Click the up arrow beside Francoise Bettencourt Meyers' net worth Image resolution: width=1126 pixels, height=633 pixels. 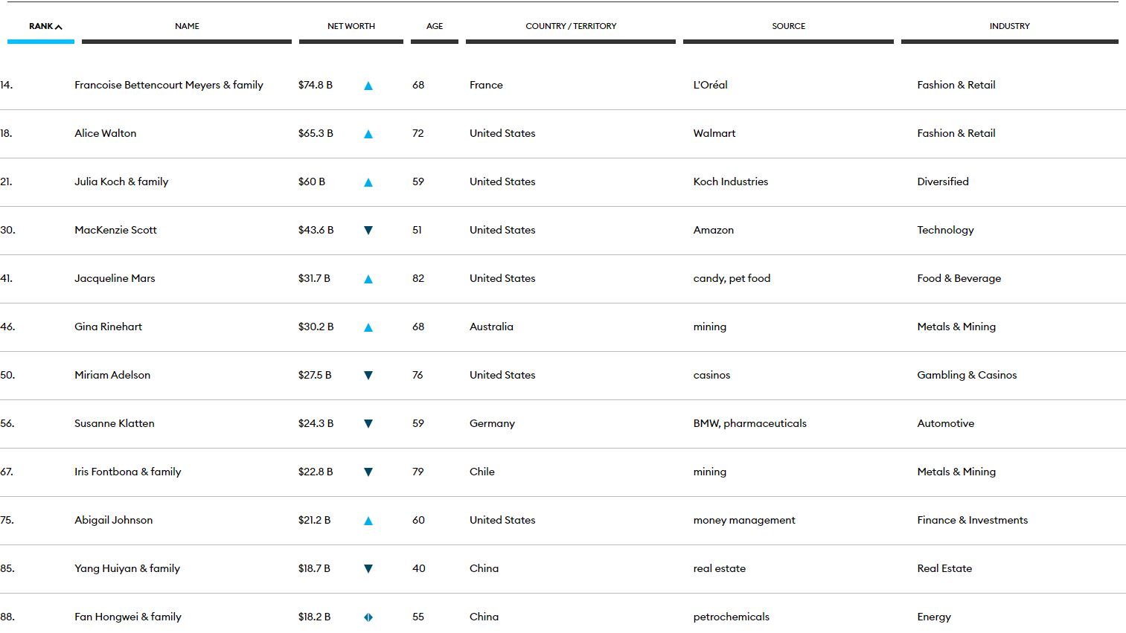coord(368,86)
